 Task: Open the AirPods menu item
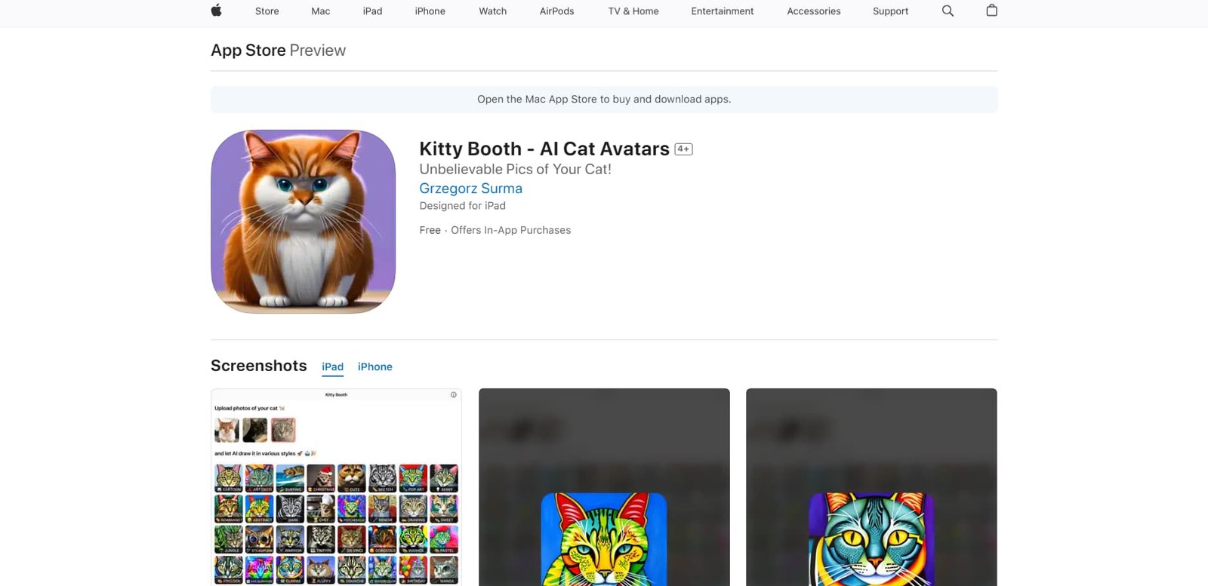557,11
